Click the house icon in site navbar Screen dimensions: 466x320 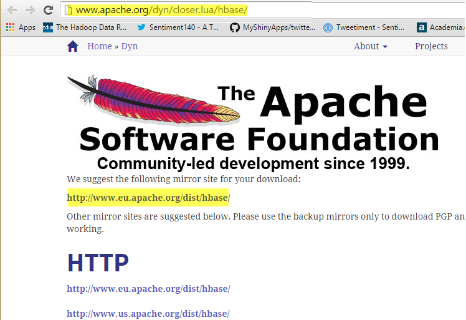tap(73, 46)
